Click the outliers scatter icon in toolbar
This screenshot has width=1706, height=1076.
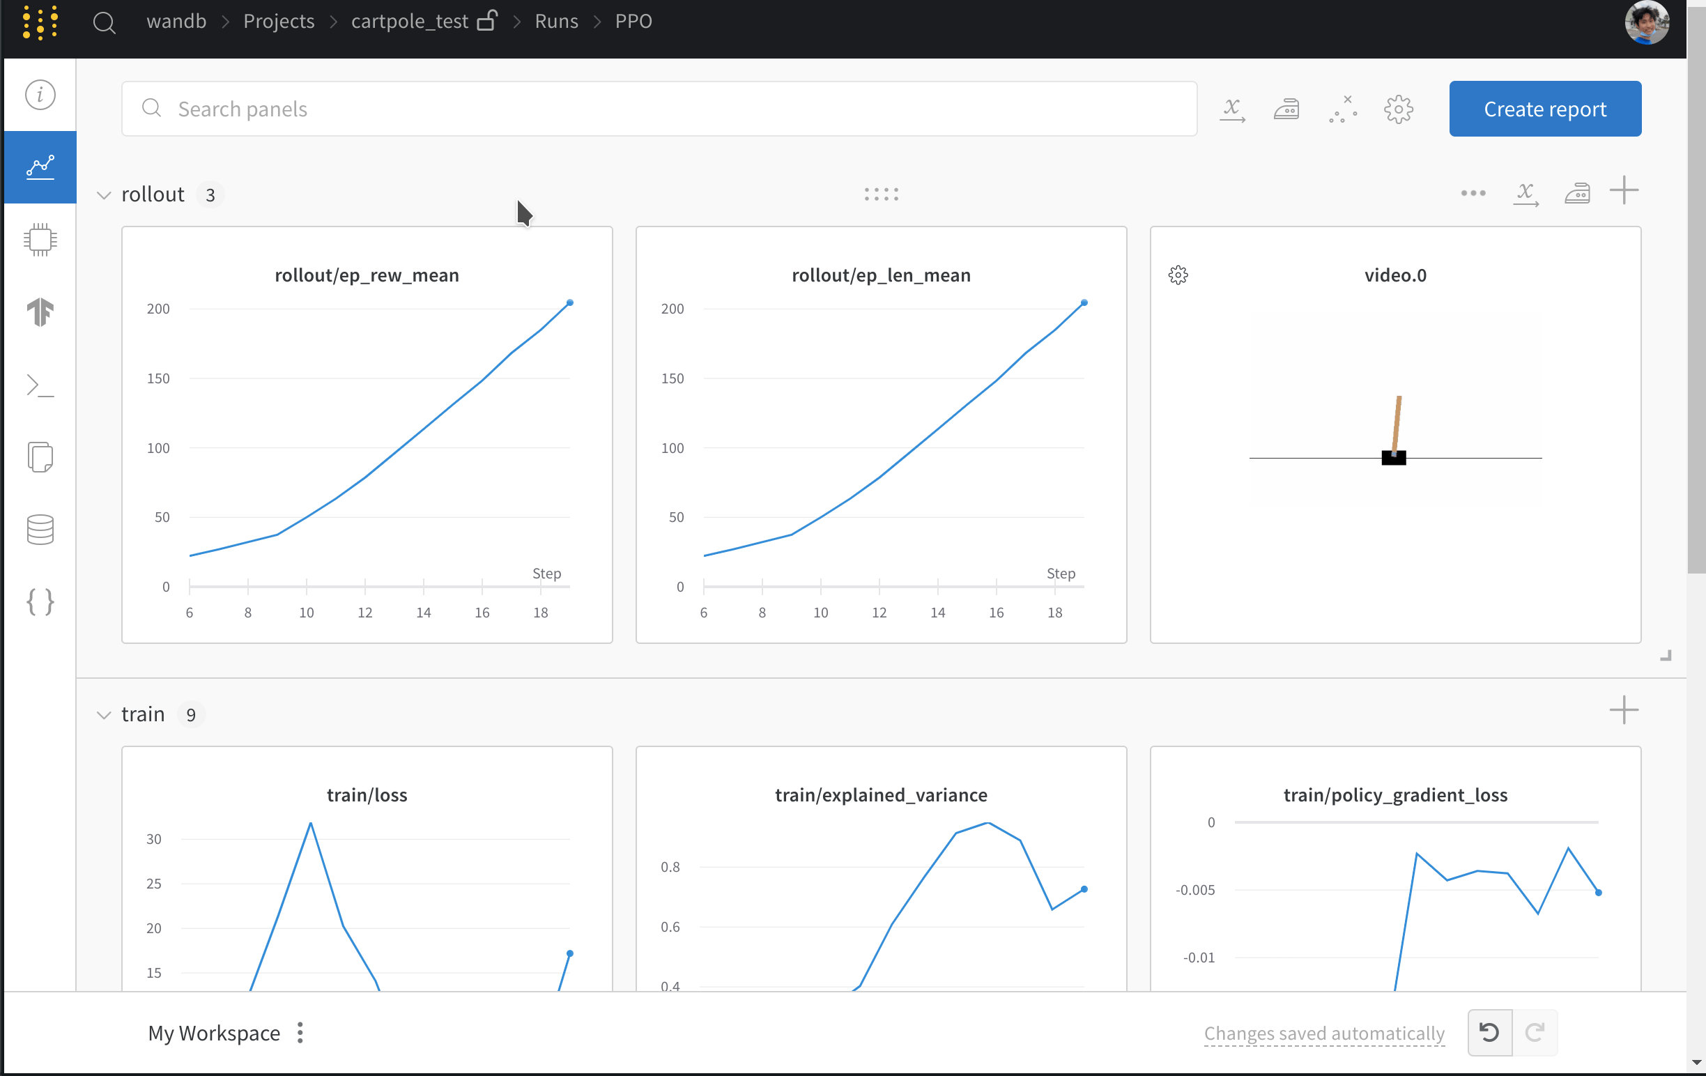(1342, 109)
